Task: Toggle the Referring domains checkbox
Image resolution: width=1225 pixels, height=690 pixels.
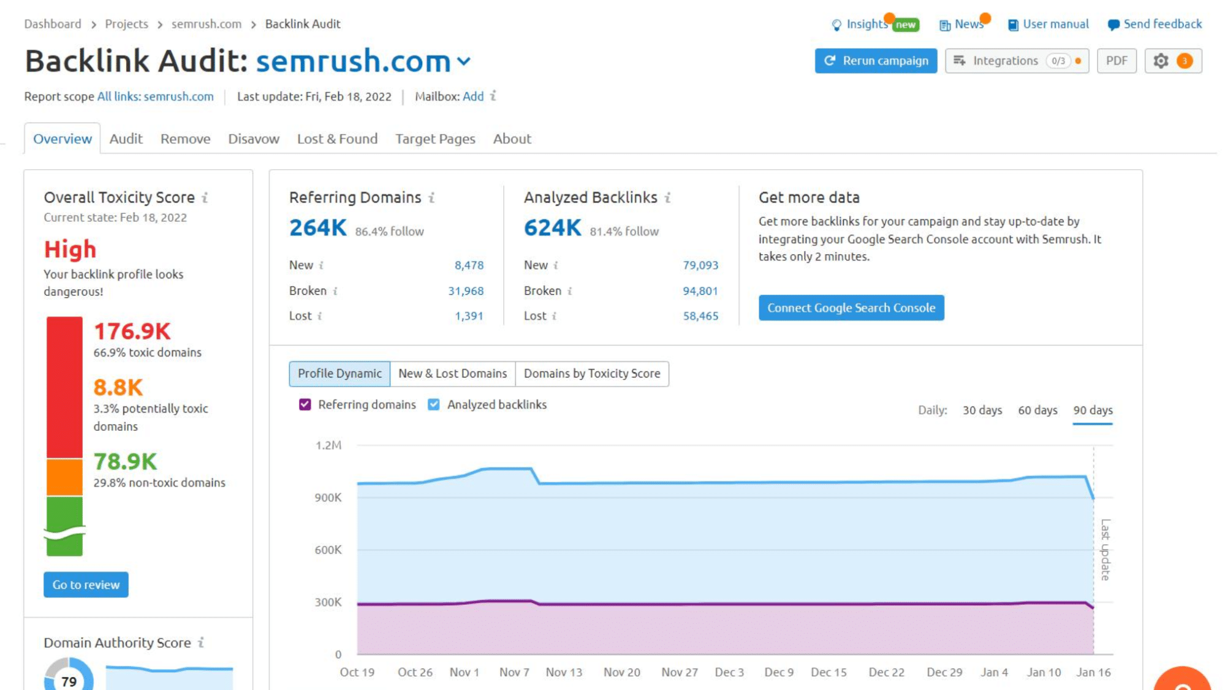Action: [305, 404]
